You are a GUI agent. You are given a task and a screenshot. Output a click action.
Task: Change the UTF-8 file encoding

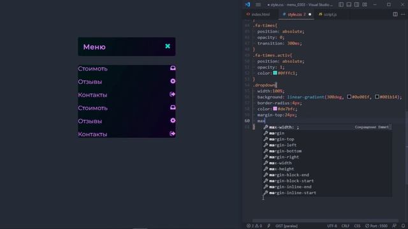coord(331,226)
